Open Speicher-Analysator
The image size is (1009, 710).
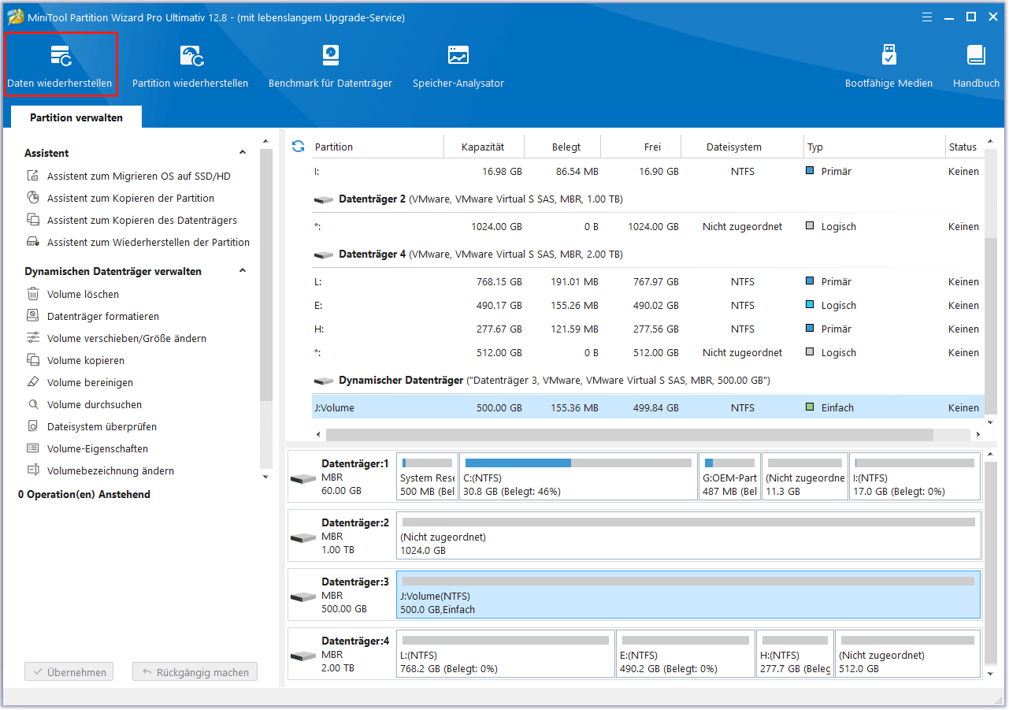pos(458,65)
